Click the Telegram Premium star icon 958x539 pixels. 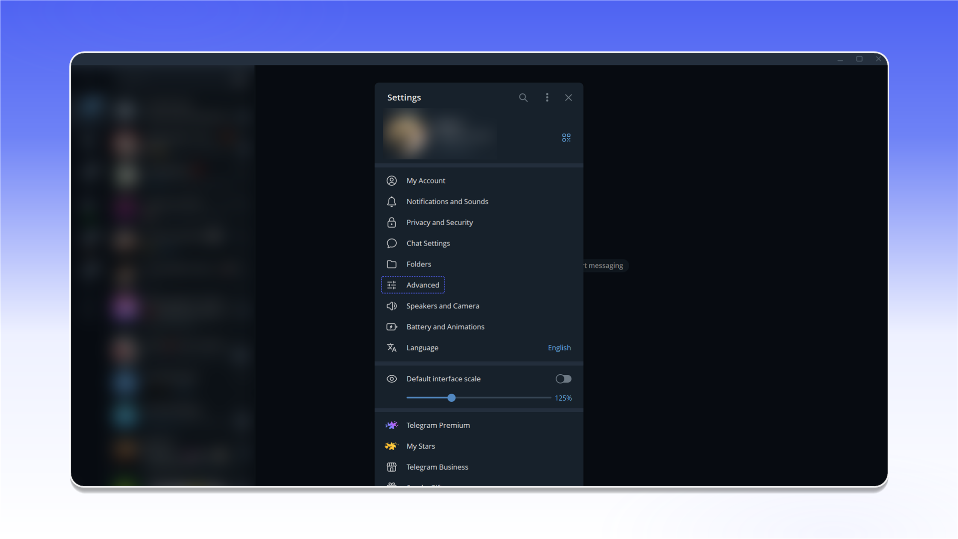[x=392, y=425]
